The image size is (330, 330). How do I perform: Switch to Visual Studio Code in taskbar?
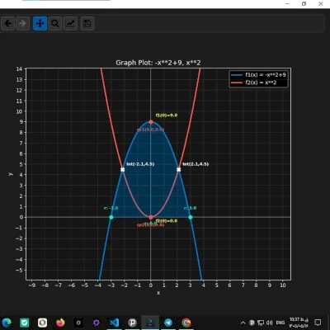(x=114, y=323)
